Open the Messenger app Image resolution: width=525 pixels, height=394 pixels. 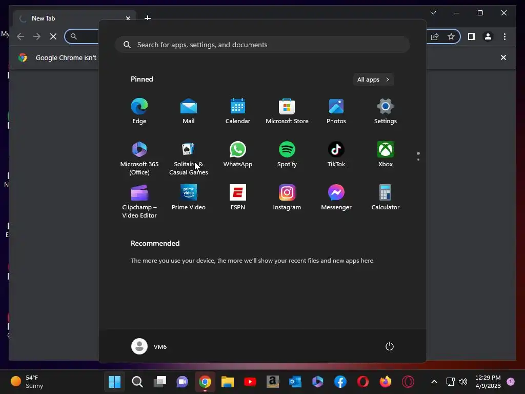(336, 197)
